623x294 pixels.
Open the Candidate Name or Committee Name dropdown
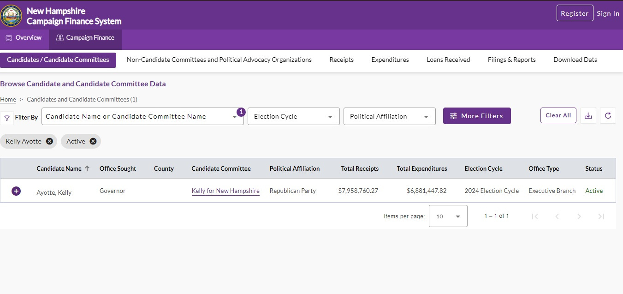pyautogui.click(x=142, y=116)
